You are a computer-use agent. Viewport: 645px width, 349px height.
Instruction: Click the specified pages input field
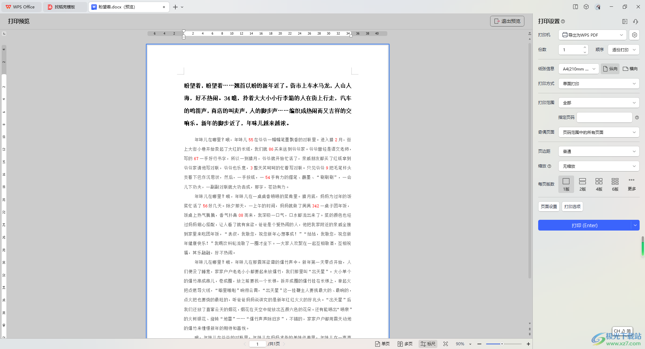click(x=604, y=117)
